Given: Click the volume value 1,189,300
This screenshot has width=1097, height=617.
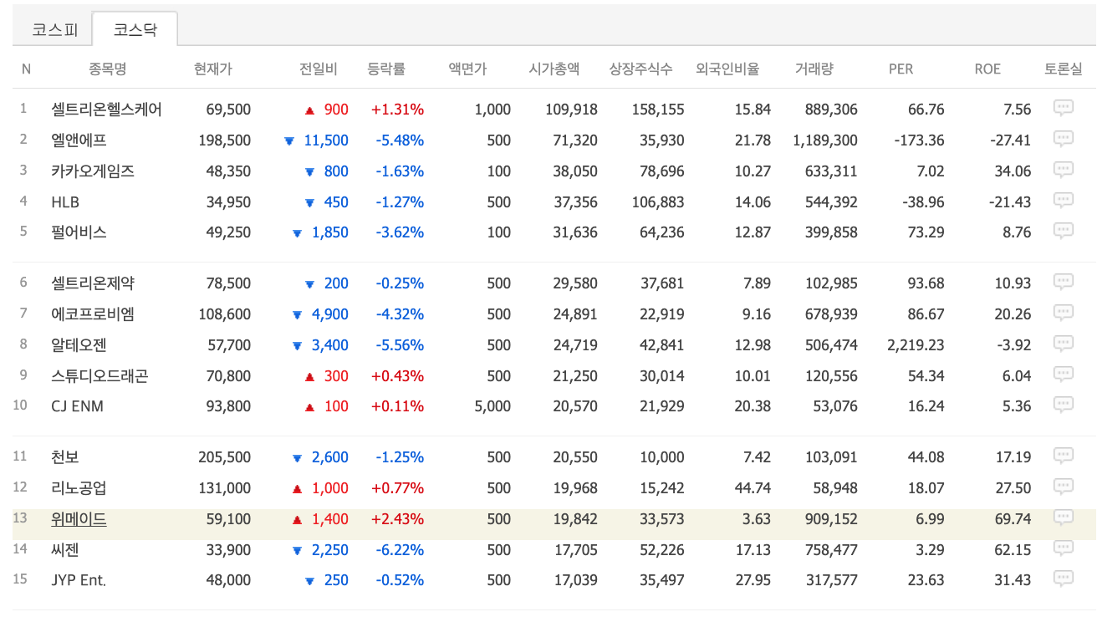Looking at the screenshot, I should [825, 140].
